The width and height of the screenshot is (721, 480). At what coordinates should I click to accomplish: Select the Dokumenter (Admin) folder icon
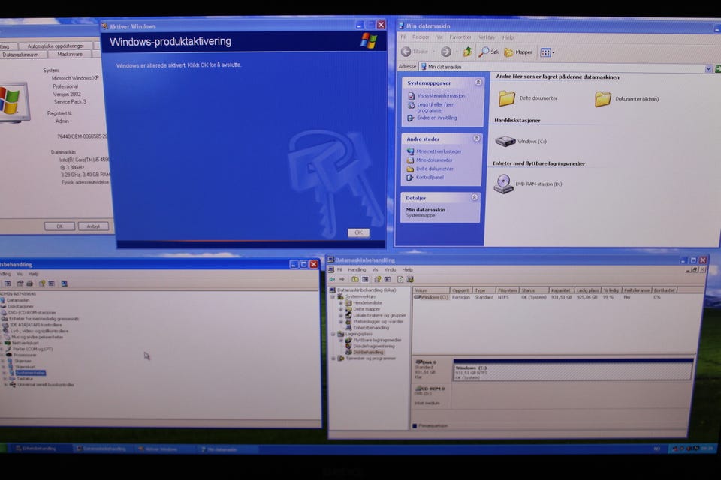(603, 99)
